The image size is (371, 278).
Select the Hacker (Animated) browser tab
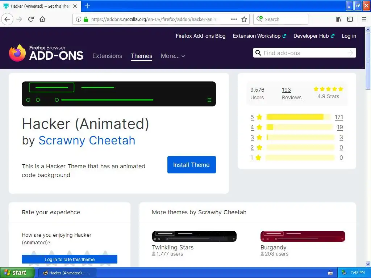click(41, 6)
